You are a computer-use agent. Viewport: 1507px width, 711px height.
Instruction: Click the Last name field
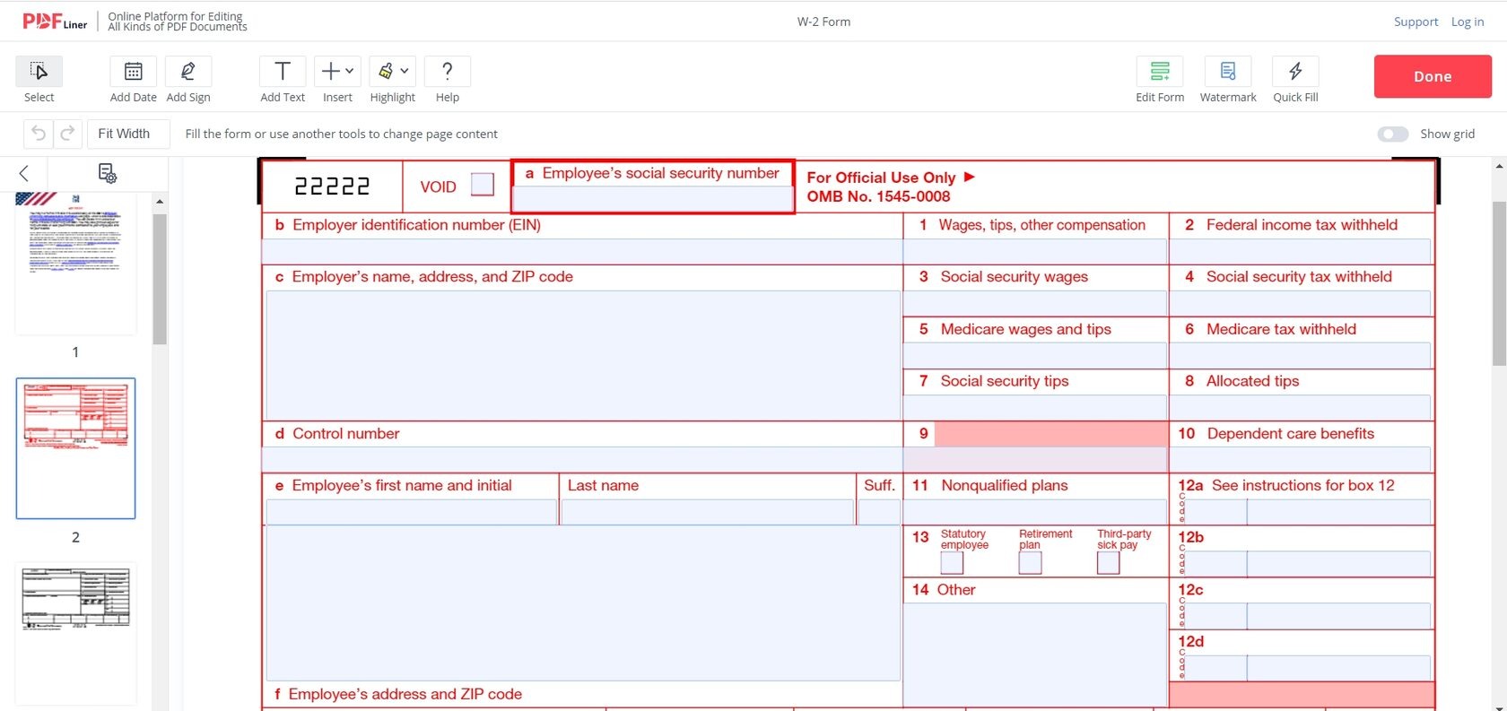[708, 512]
